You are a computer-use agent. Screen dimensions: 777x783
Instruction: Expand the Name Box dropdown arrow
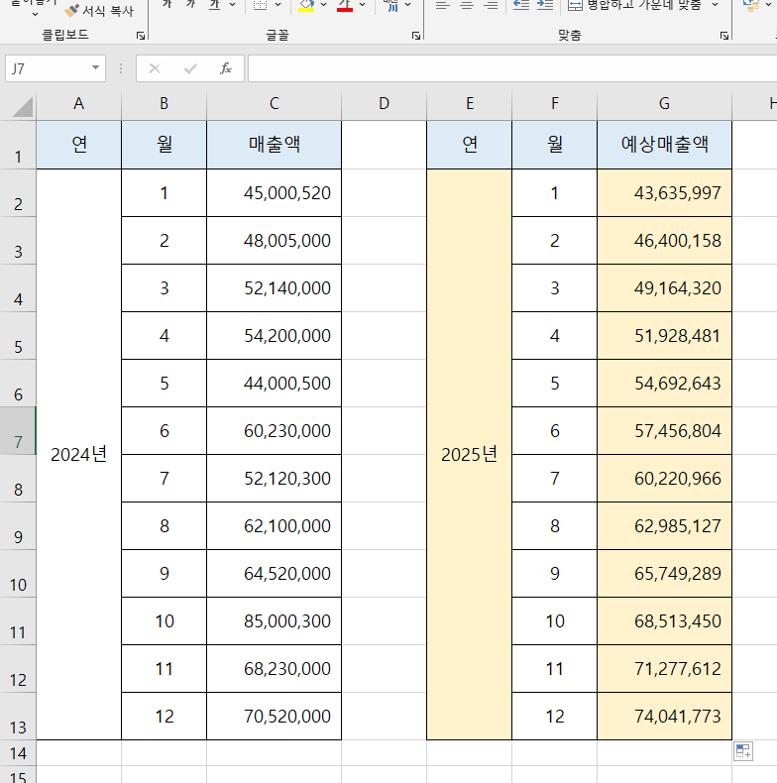[95, 68]
